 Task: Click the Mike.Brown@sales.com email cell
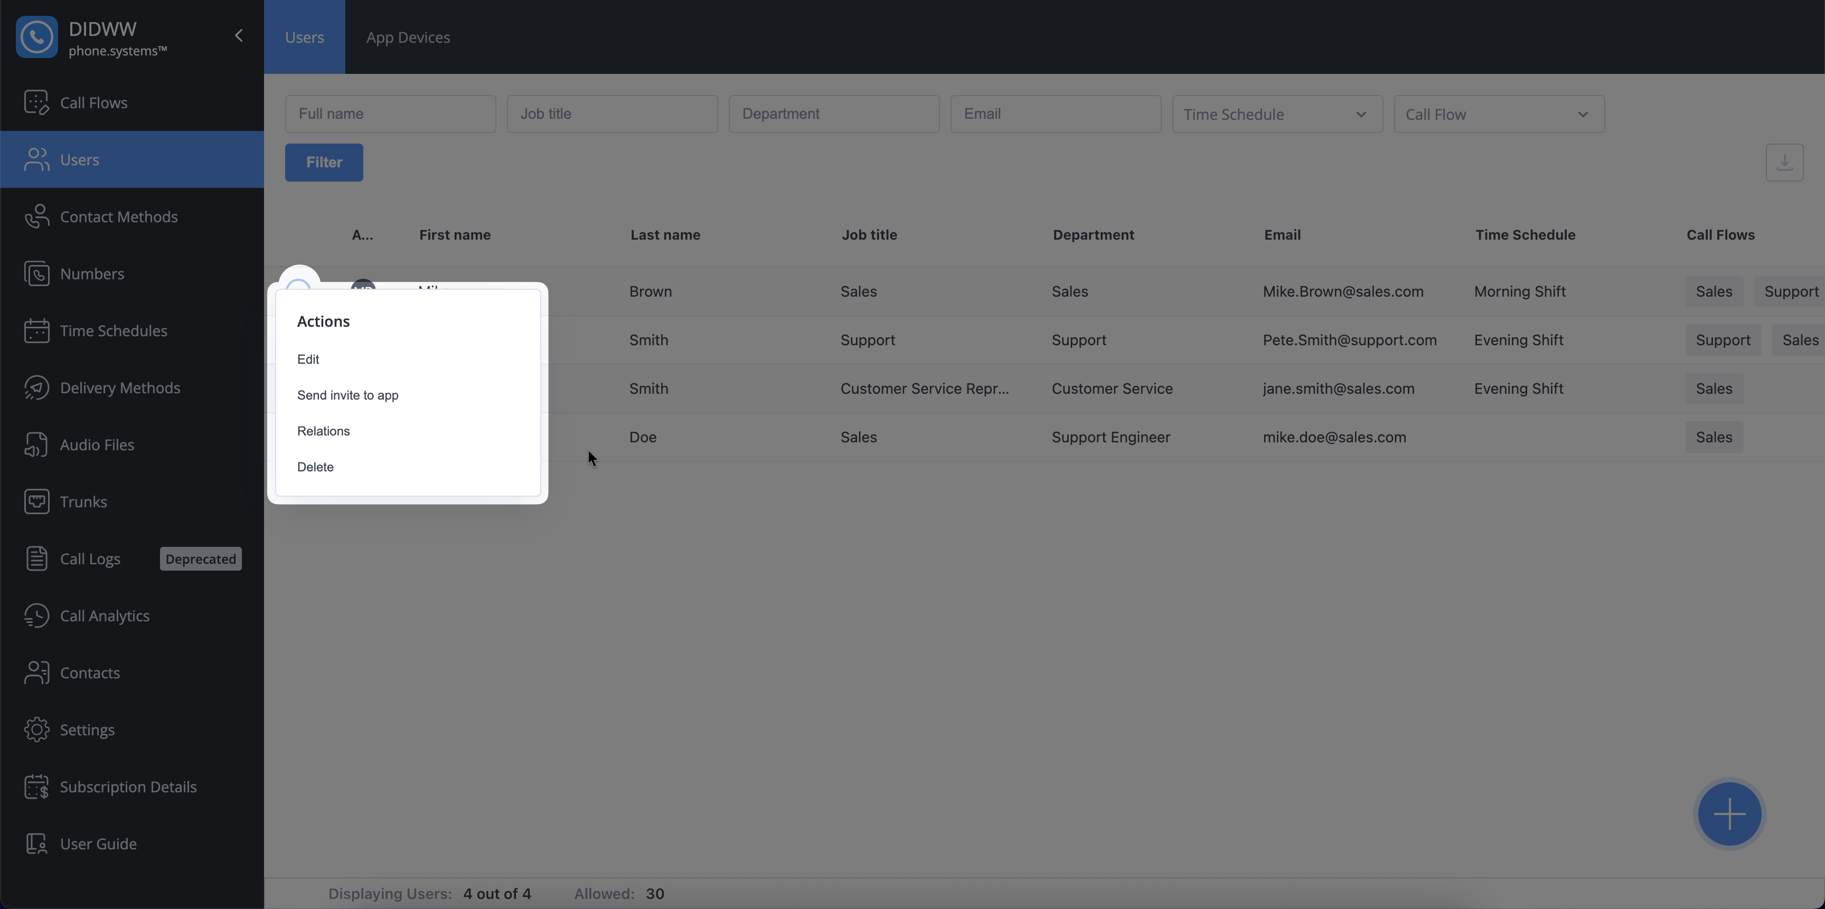click(x=1342, y=292)
